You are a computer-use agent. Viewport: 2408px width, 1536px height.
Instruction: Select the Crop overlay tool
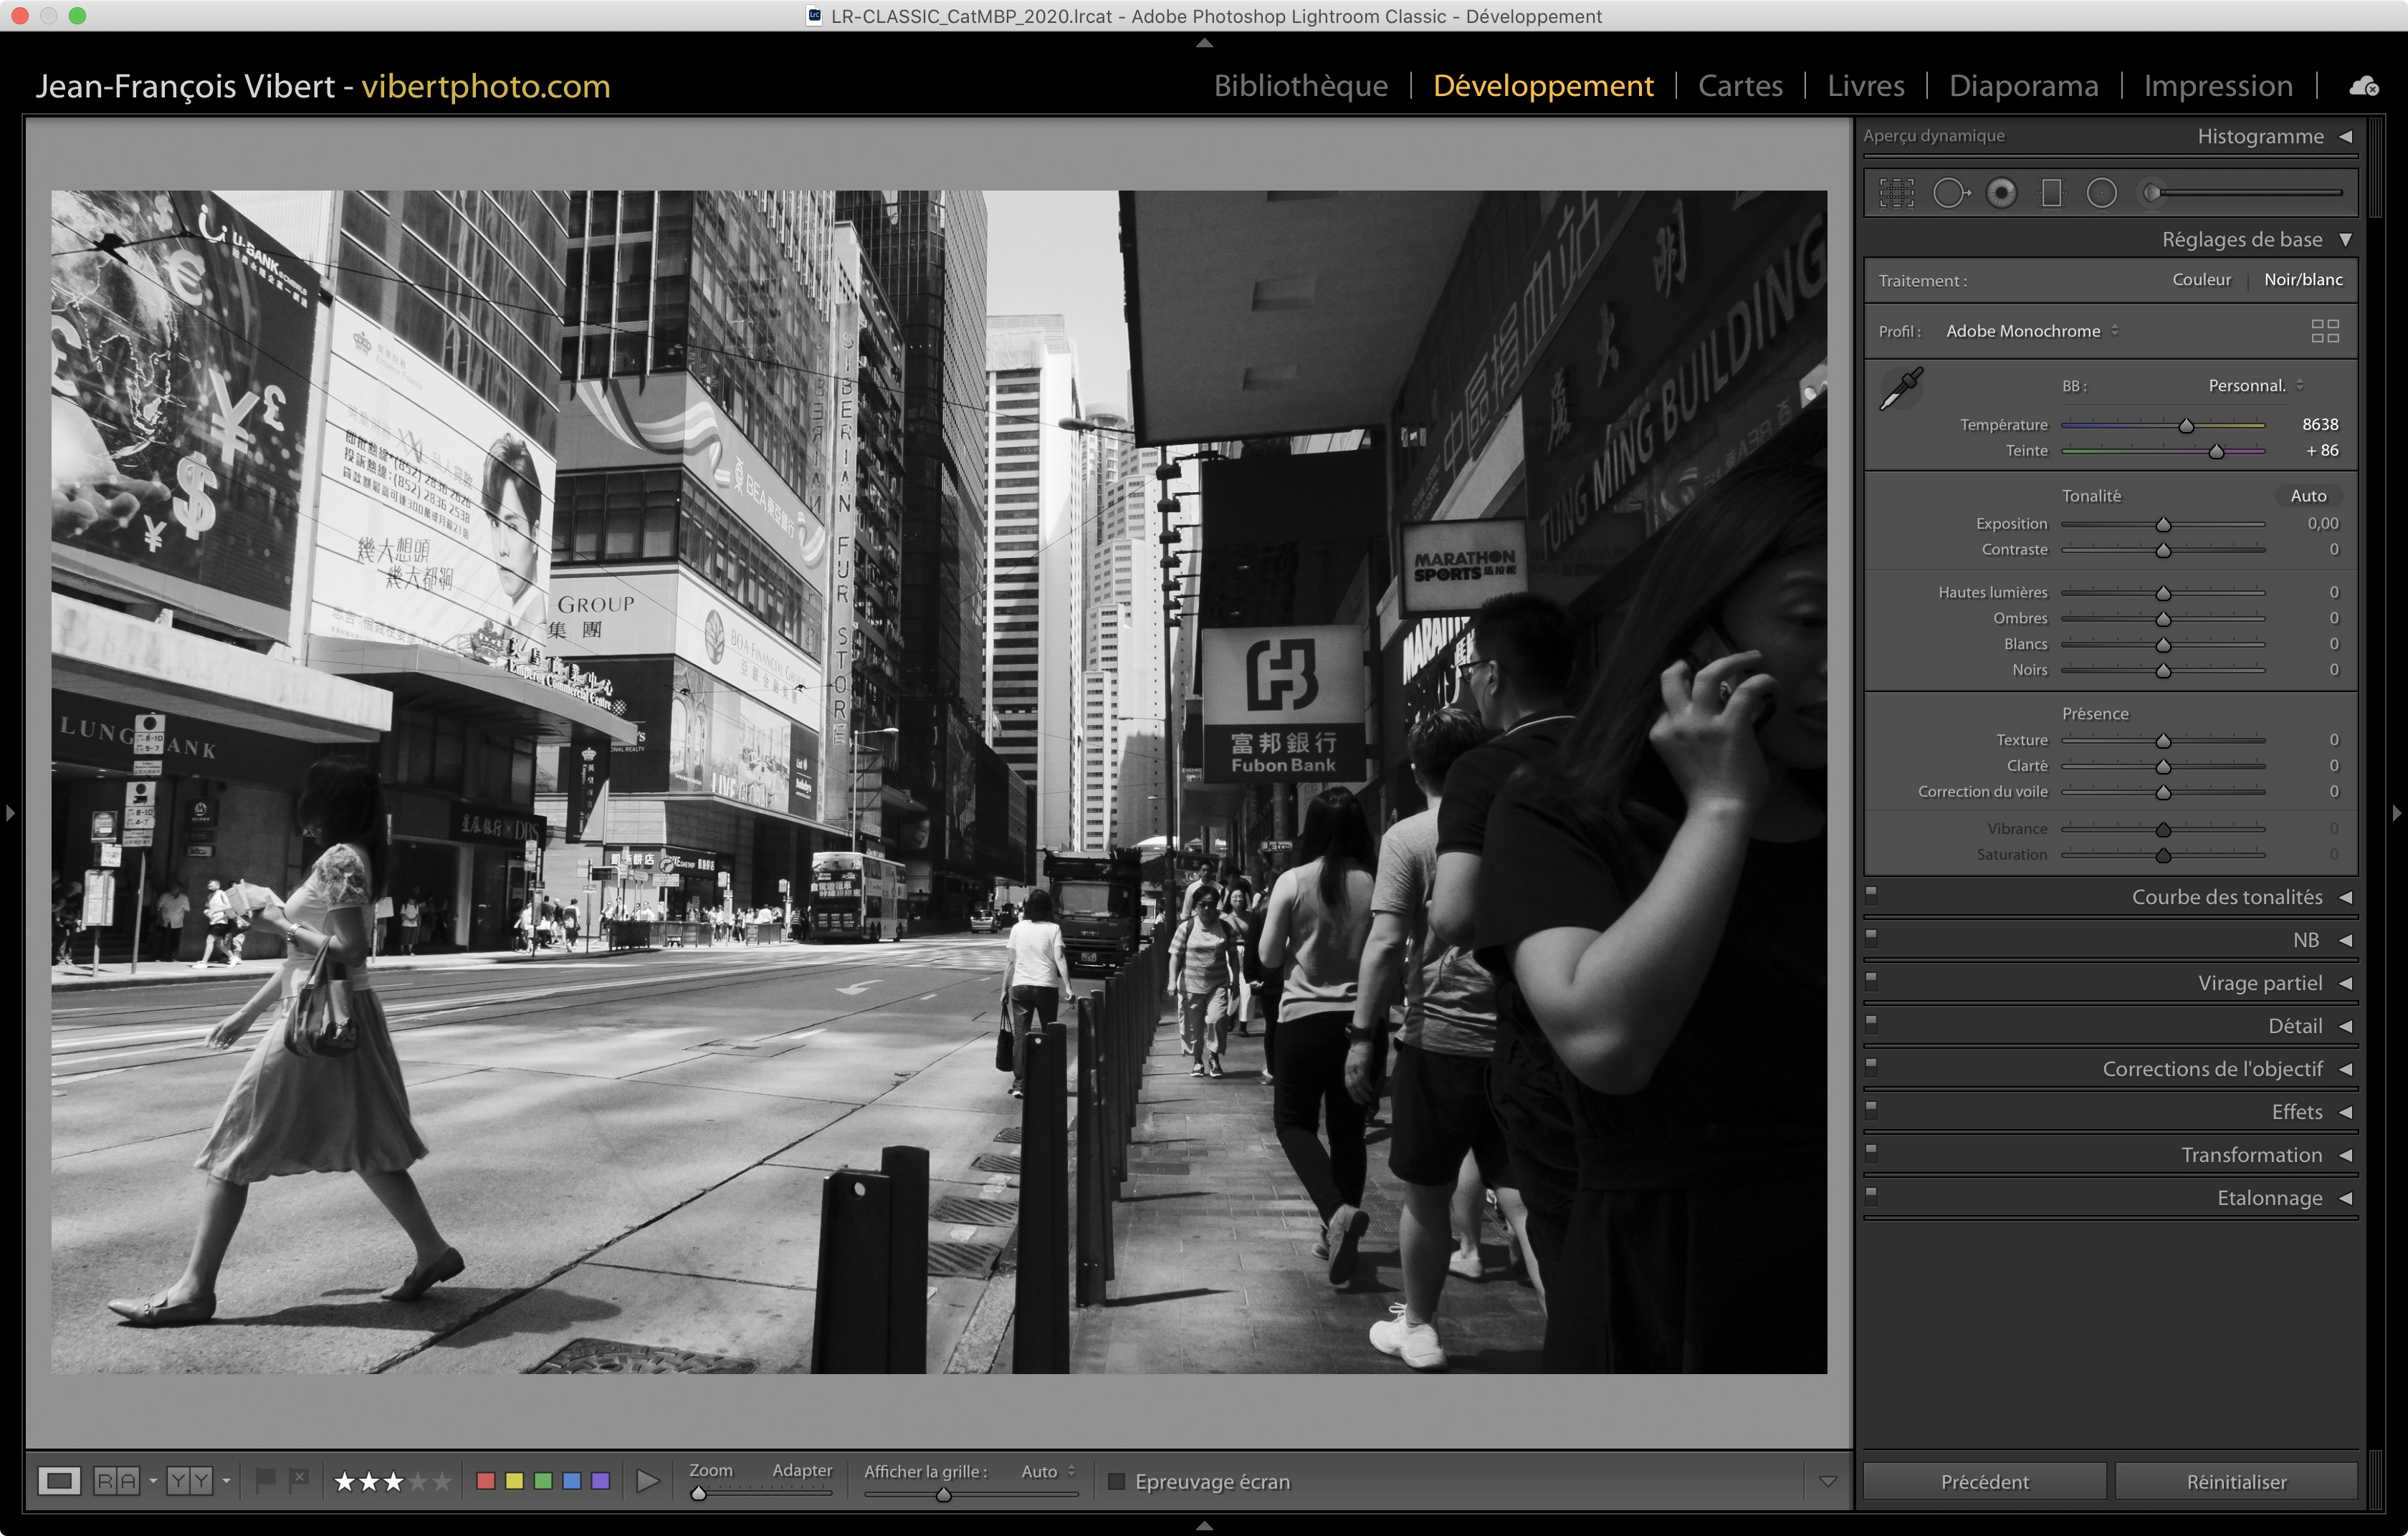coord(1896,193)
